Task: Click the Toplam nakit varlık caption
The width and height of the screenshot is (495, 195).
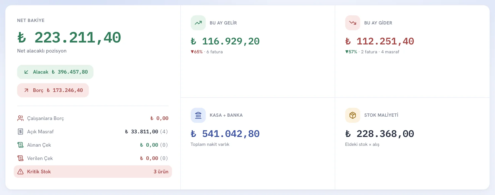Action: (x=210, y=144)
